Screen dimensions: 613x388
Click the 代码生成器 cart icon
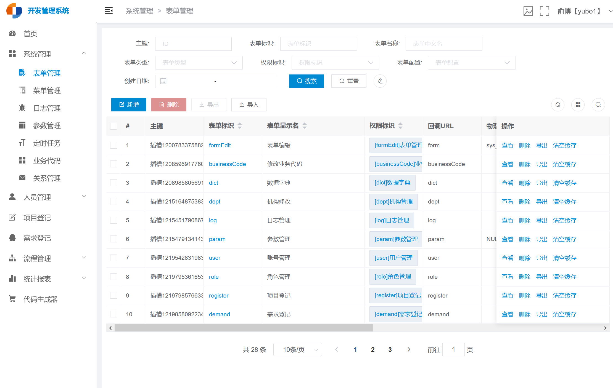pyautogui.click(x=12, y=299)
